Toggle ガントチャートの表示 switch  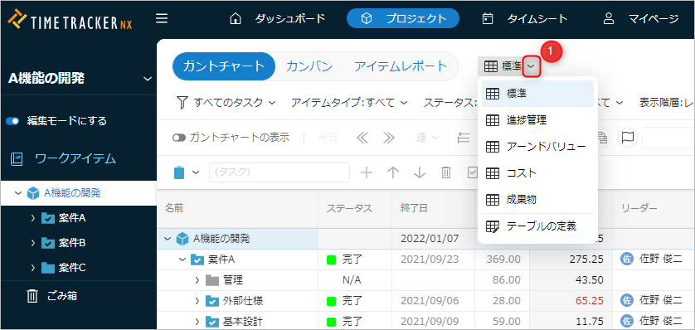pos(179,138)
